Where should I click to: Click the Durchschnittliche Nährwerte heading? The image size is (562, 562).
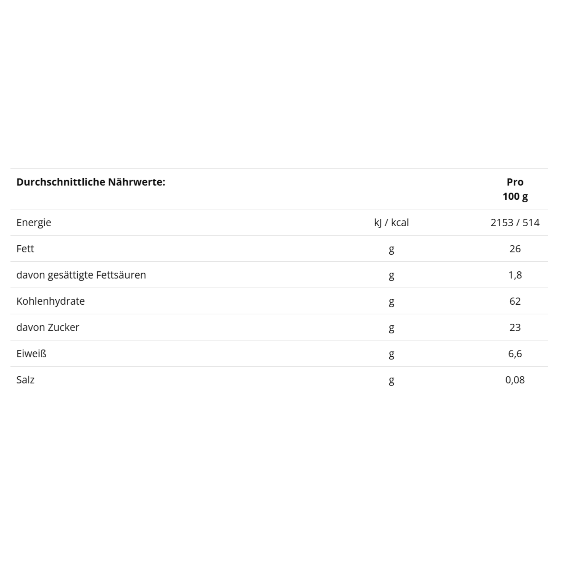(x=91, y=182)
